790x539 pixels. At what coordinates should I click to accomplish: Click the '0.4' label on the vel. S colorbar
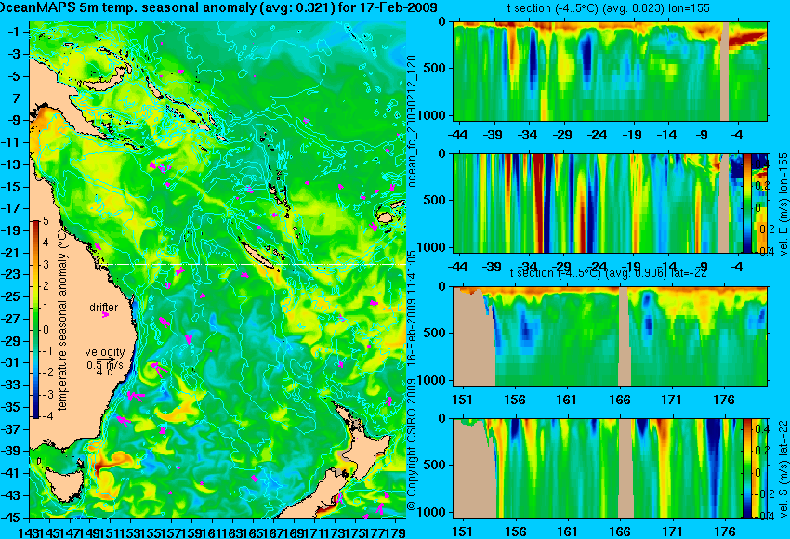(761, 428)
